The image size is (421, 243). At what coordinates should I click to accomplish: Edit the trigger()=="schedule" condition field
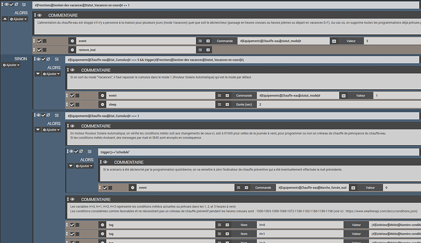tap(259, 152)
